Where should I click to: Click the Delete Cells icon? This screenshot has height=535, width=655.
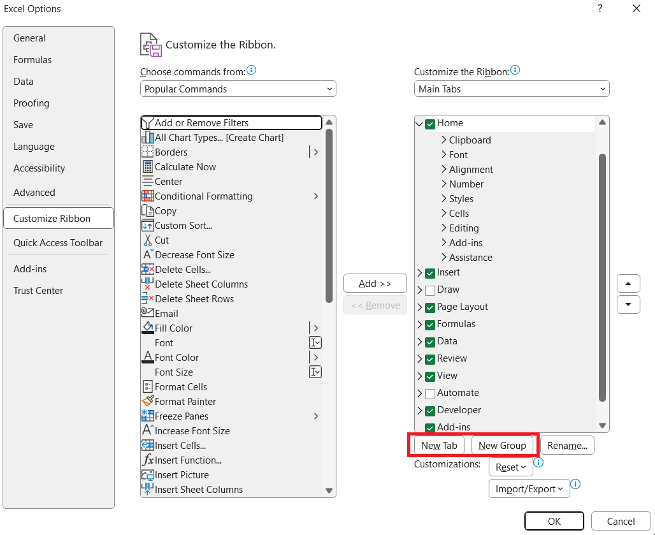[148, 269]
